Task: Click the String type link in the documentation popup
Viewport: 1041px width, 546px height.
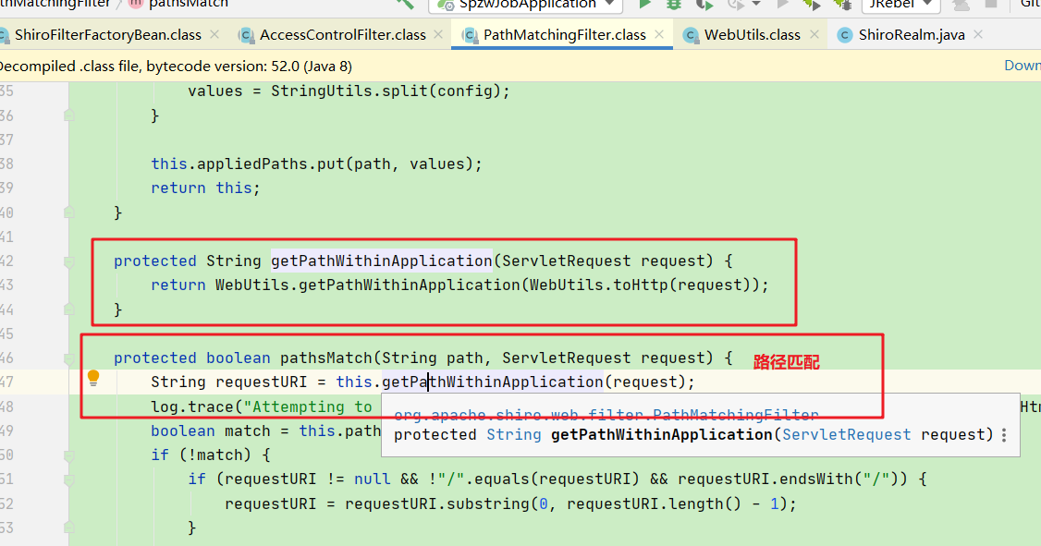Action: click(x=514, y=434)
